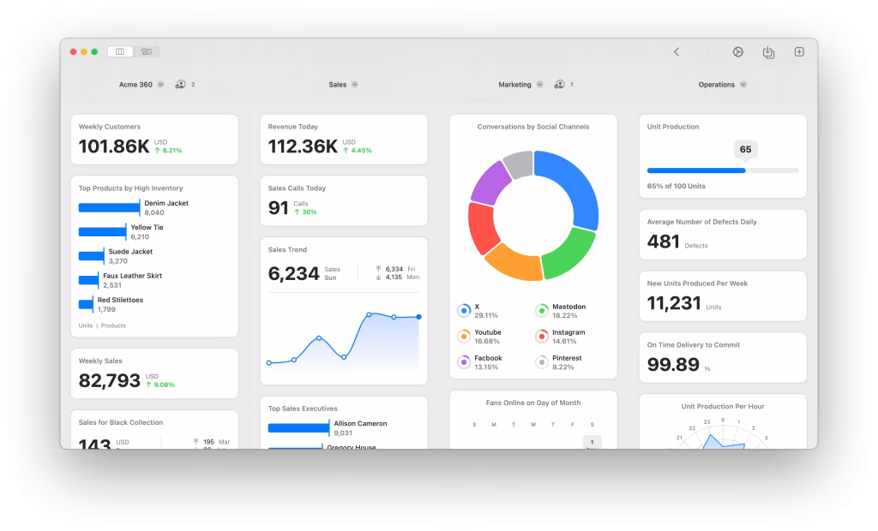Click the Sales Trend 6,234 value
The width and height of the screenshot is (878, 531).
tap(293, 273)
